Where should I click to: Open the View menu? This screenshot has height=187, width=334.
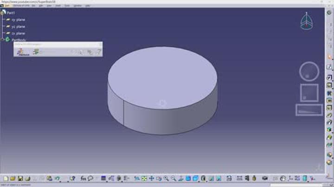click(49, 6)
